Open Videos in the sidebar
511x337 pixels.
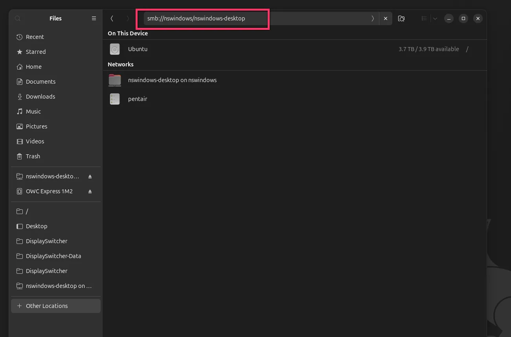tap(56, 141)
